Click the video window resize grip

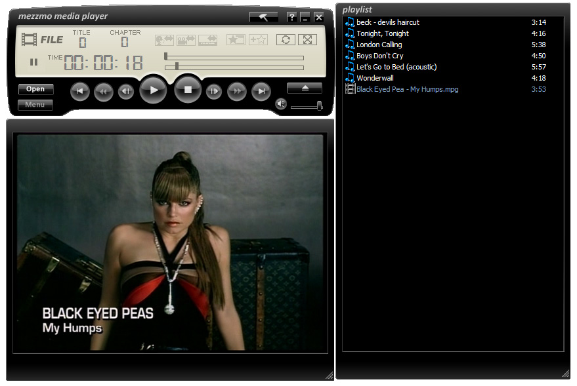point(330,375)
